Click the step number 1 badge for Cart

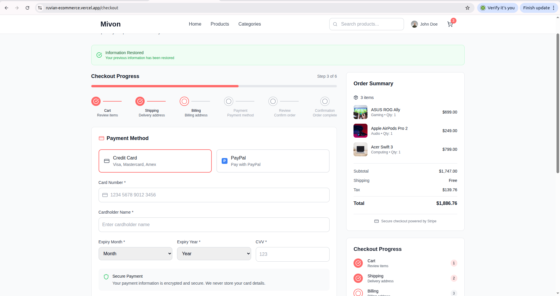coord(454,263)
